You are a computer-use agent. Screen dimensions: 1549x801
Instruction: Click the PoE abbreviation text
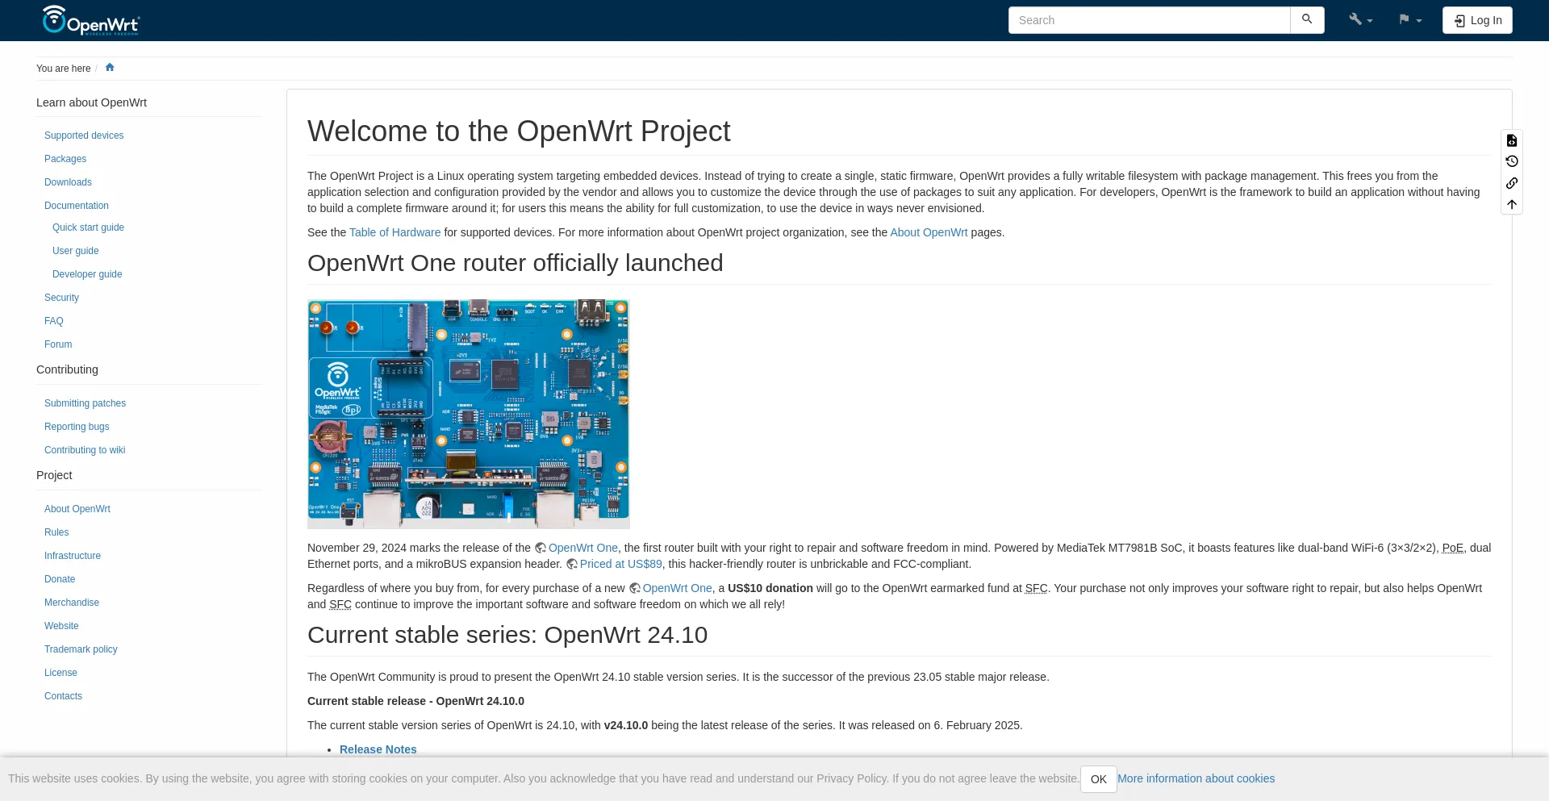[1453, 548]
